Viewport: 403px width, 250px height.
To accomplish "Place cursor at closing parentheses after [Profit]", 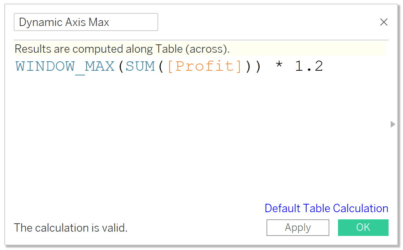I will click(253, 66).
